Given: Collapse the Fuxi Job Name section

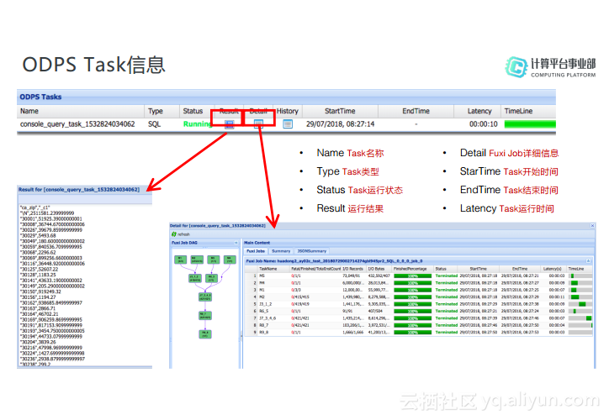Looking at the screenshot, I should (x=588, y=261).
